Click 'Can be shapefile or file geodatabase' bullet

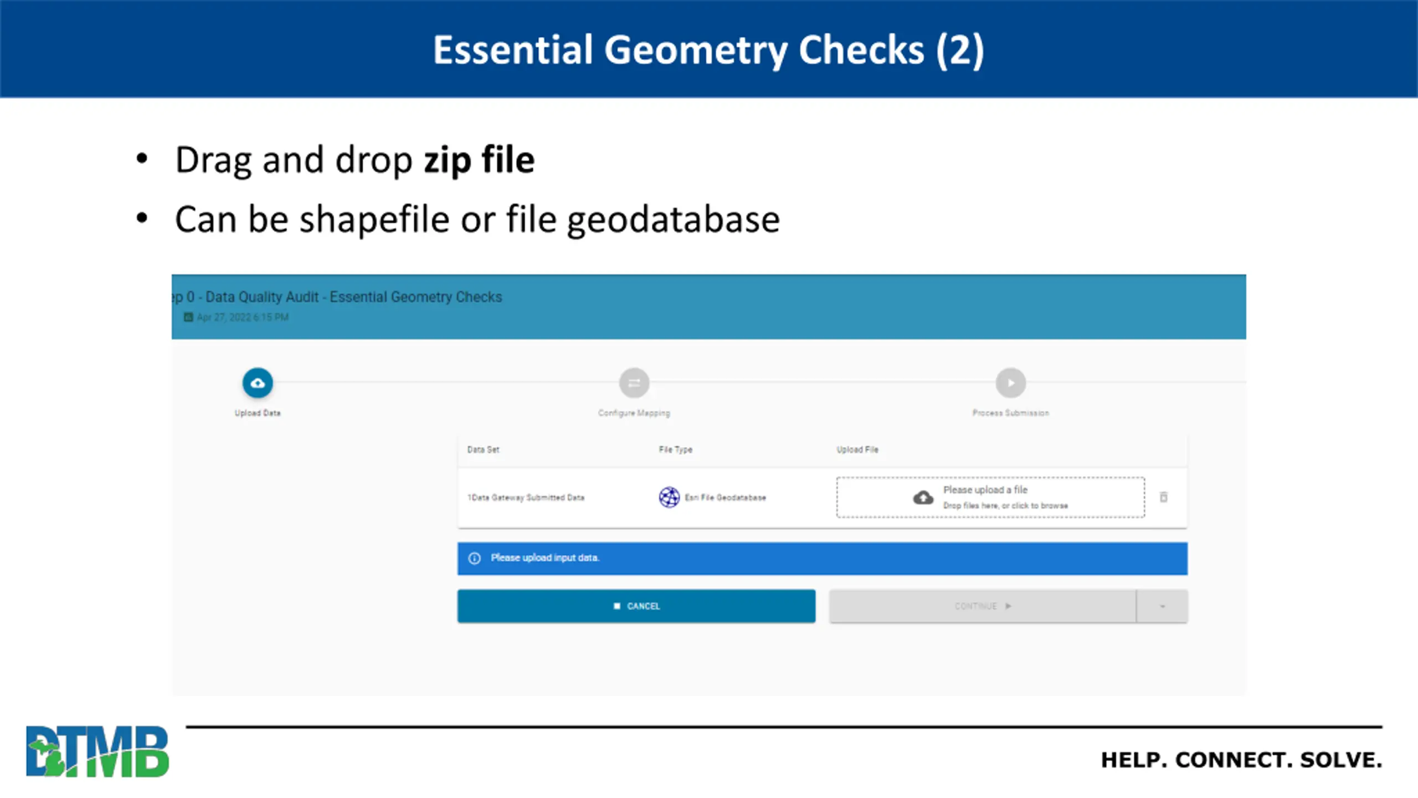(477, 220)
